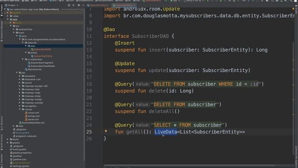Expand the .idea folder
This screenshot has width=298, height=168.
[x=8, y=16]
